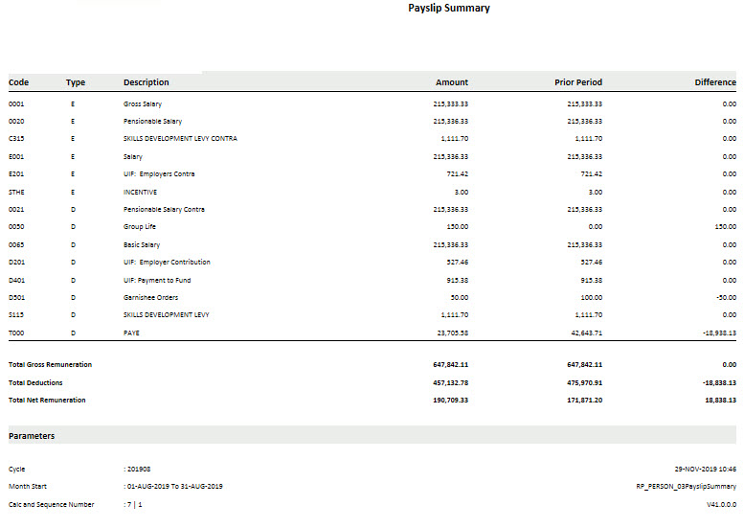Click the Payslip Summary report title

(x=449, y=9)
